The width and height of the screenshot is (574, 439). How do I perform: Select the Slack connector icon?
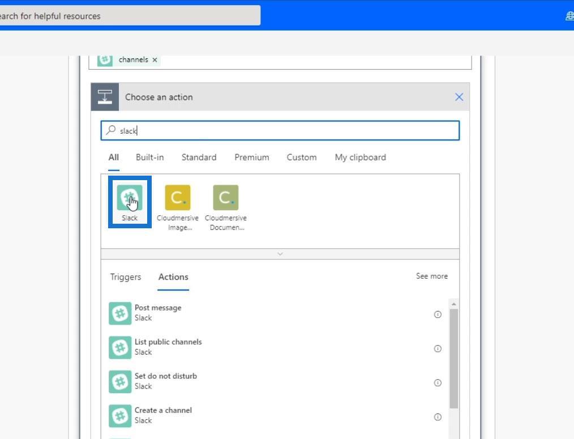tap(130, 198)
